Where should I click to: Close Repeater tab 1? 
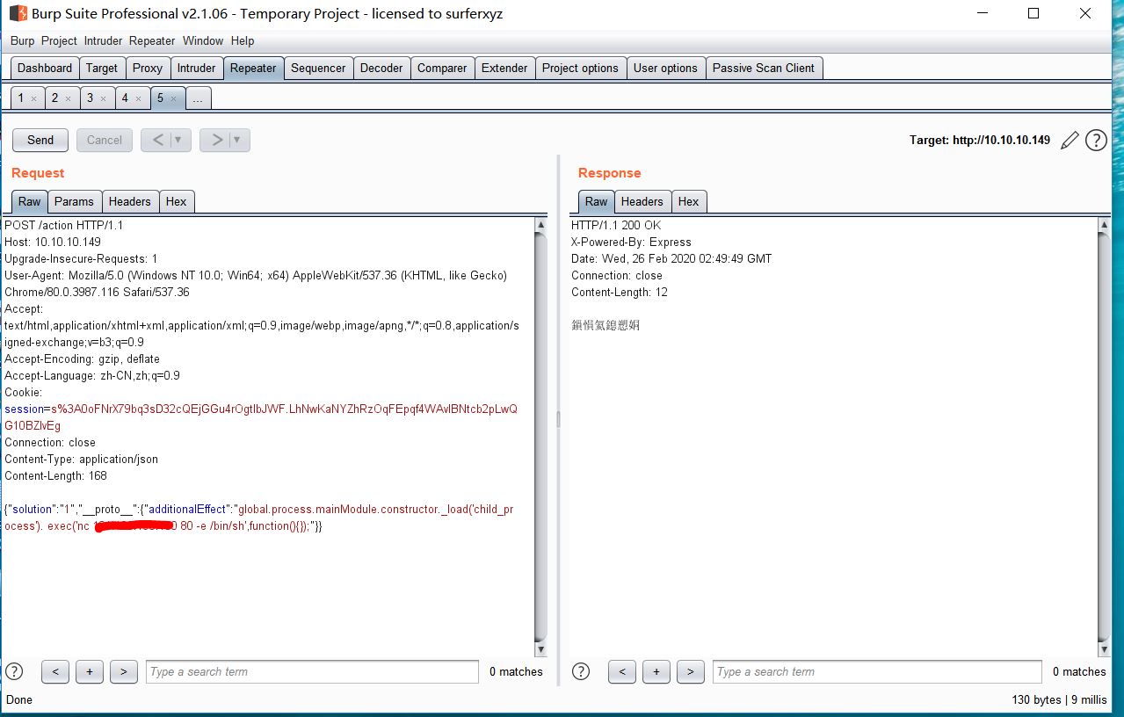click(33, 98)
